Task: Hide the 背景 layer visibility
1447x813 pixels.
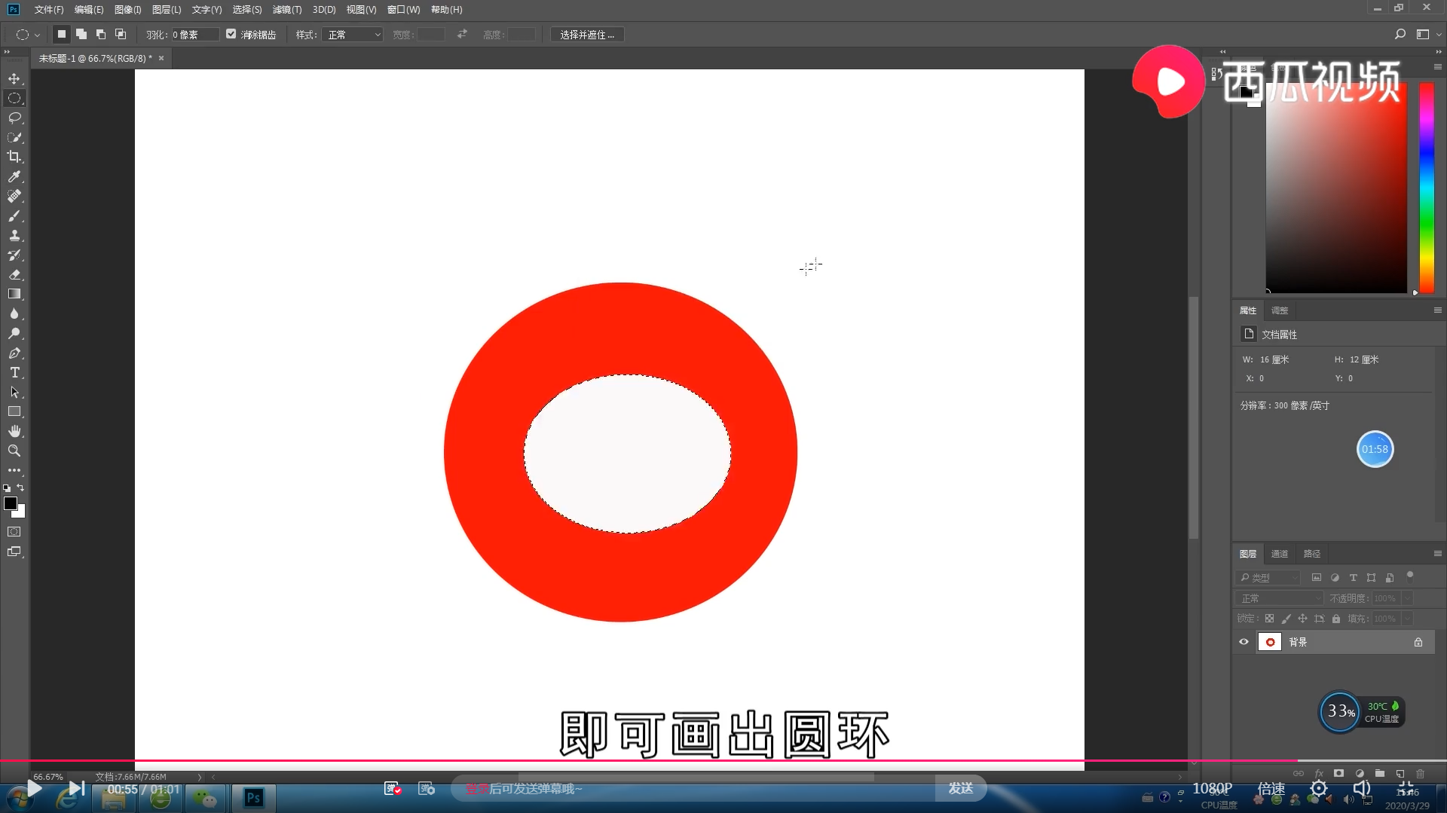Action: (1244, 641)
